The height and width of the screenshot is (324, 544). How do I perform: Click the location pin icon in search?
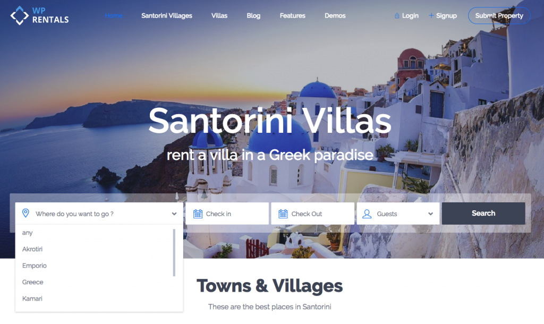25,213
